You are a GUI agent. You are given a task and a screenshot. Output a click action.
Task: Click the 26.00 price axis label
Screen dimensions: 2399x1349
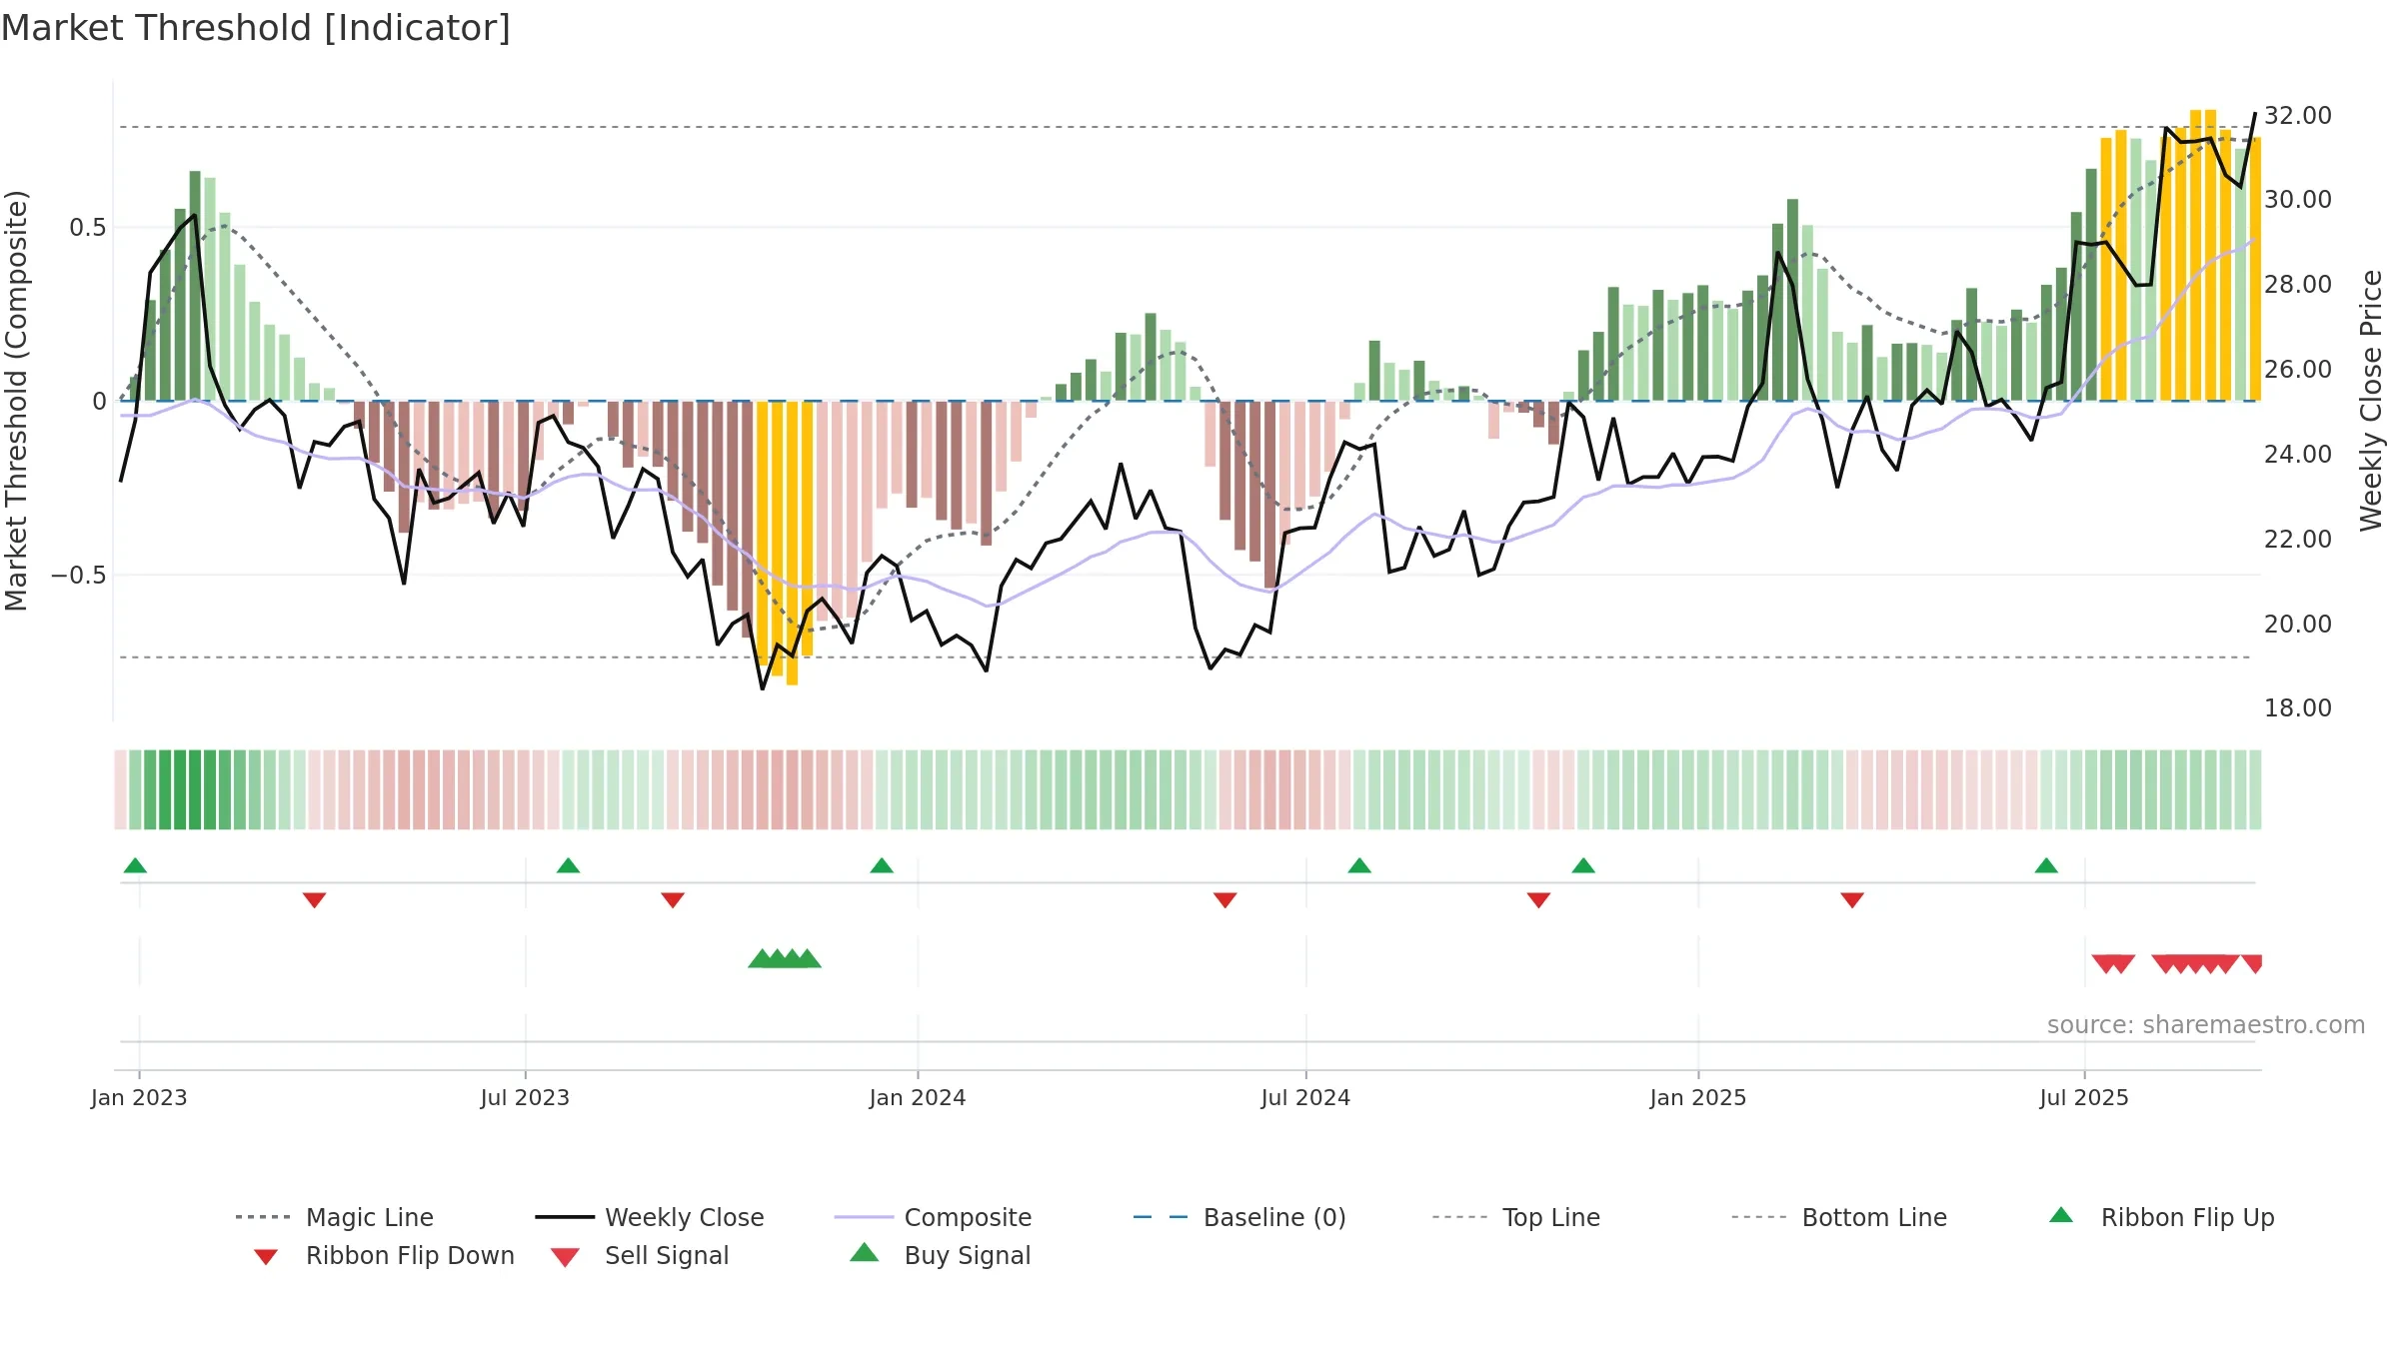tap(2298, 370)
